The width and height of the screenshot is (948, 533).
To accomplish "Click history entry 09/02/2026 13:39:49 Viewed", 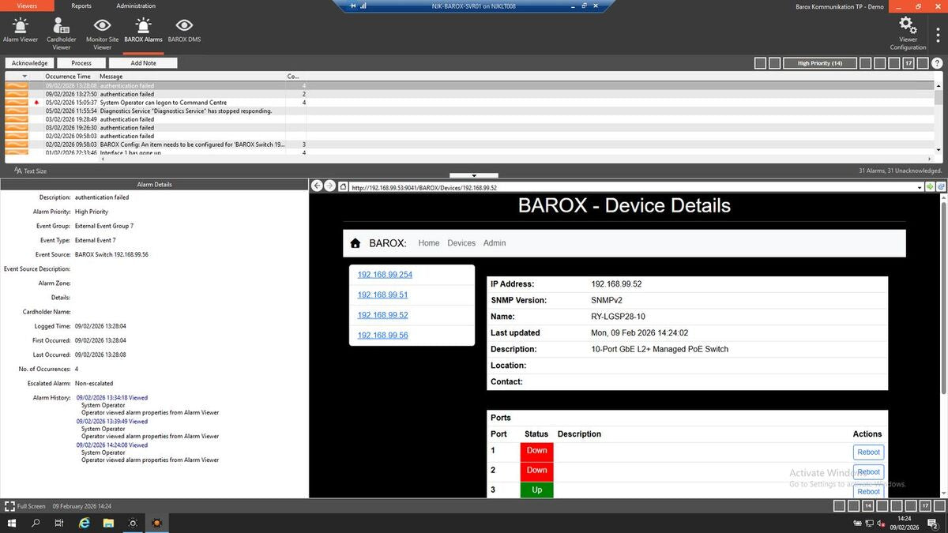I will [x=112, y=422].
